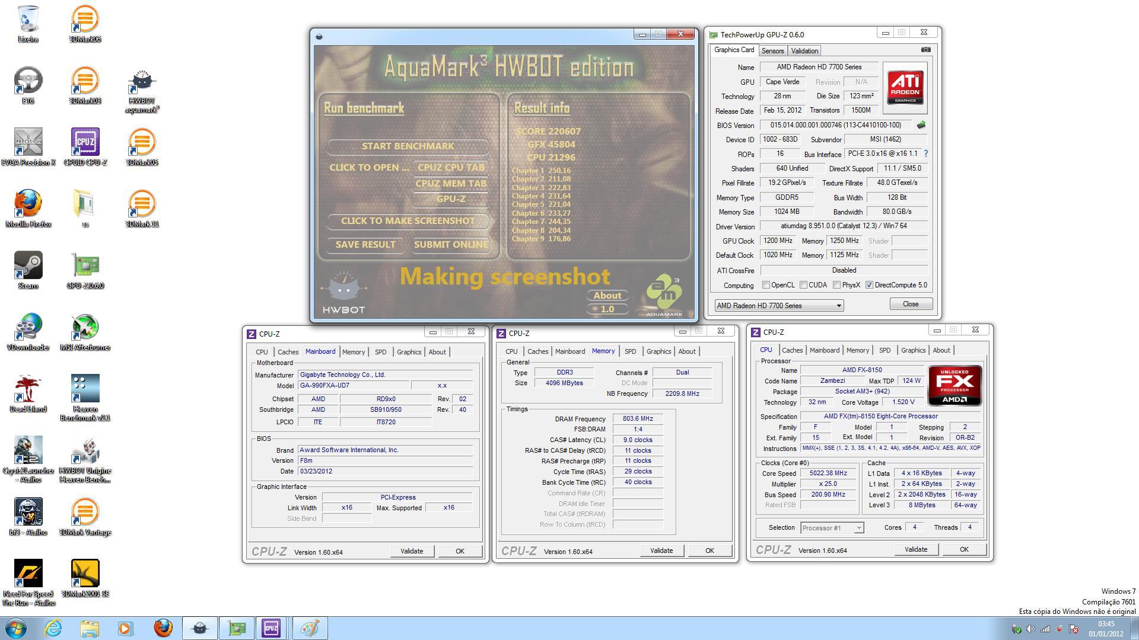The width and height of the screenshot is (1139, 640).
Task: Open SPD tab in the Memory CPU-Z window
Action: point(630,351)
